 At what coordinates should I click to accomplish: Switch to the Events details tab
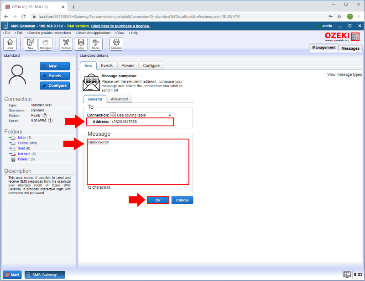tap(107, 65)
